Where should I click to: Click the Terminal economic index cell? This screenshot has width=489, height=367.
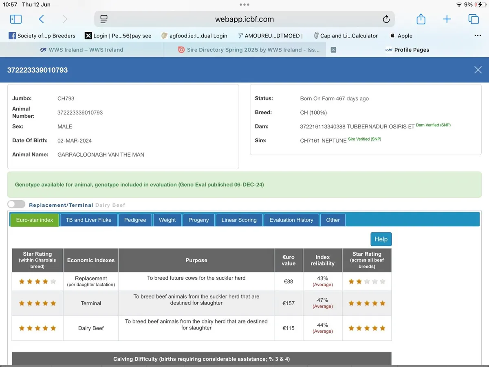[91, 303]
